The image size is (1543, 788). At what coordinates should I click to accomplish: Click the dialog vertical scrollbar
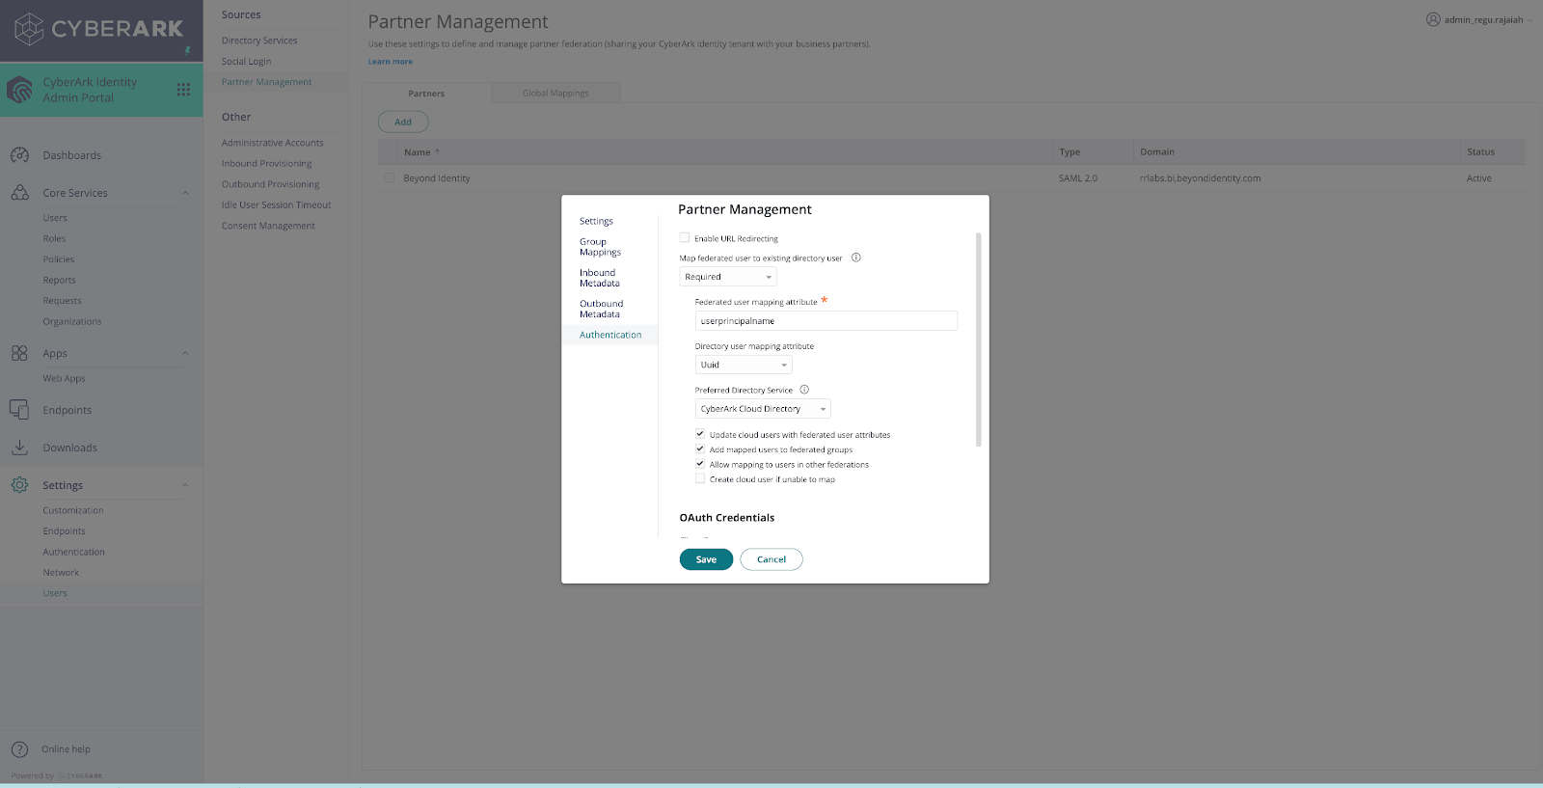tap(978, 340)
